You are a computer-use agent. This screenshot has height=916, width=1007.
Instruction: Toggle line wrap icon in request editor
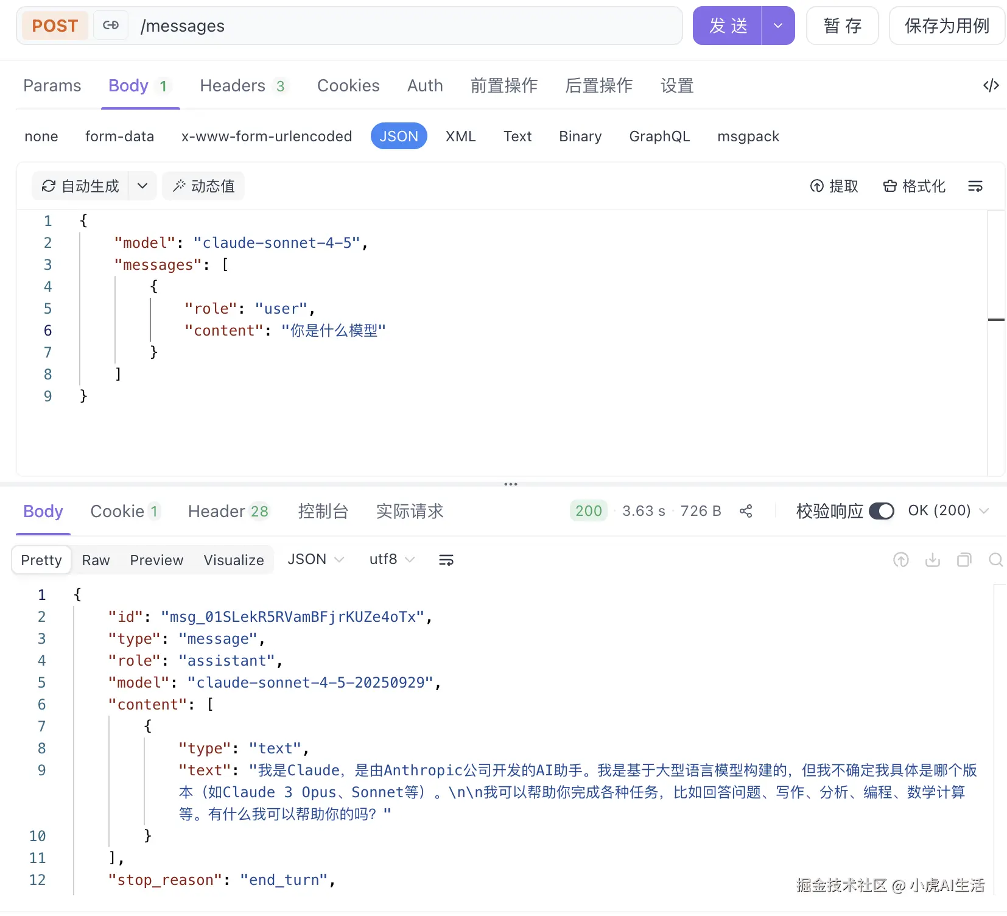(975, 186)
